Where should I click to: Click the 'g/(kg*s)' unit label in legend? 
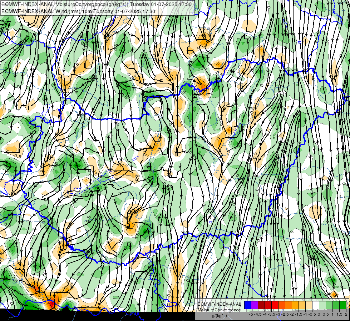pos(220,316)
